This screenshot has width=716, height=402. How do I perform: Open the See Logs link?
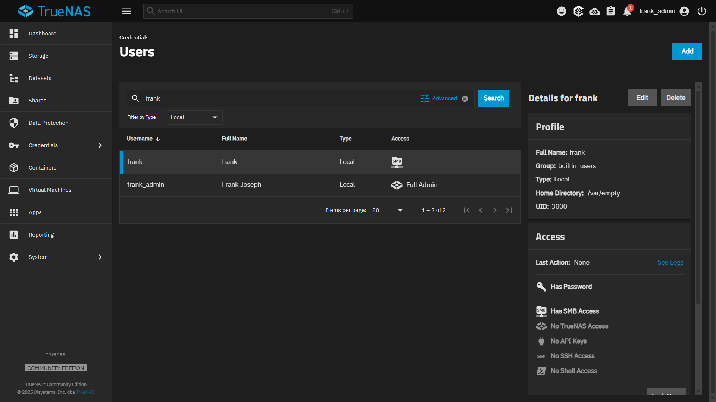(x=670, y=262)
